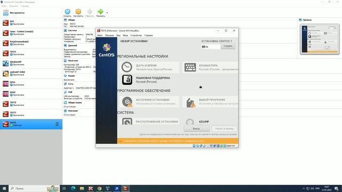Open Справка menu in VirtualBox Manager

[x=25, y=6]
